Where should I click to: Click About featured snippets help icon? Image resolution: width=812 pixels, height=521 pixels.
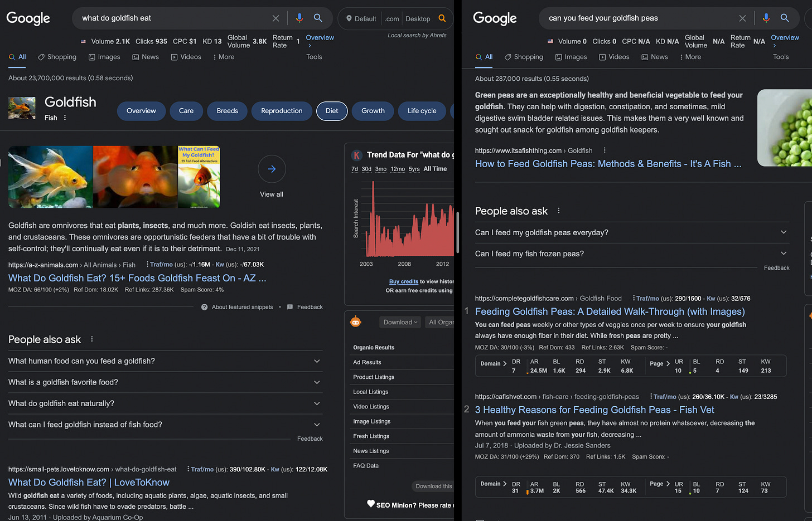point(204,307)
